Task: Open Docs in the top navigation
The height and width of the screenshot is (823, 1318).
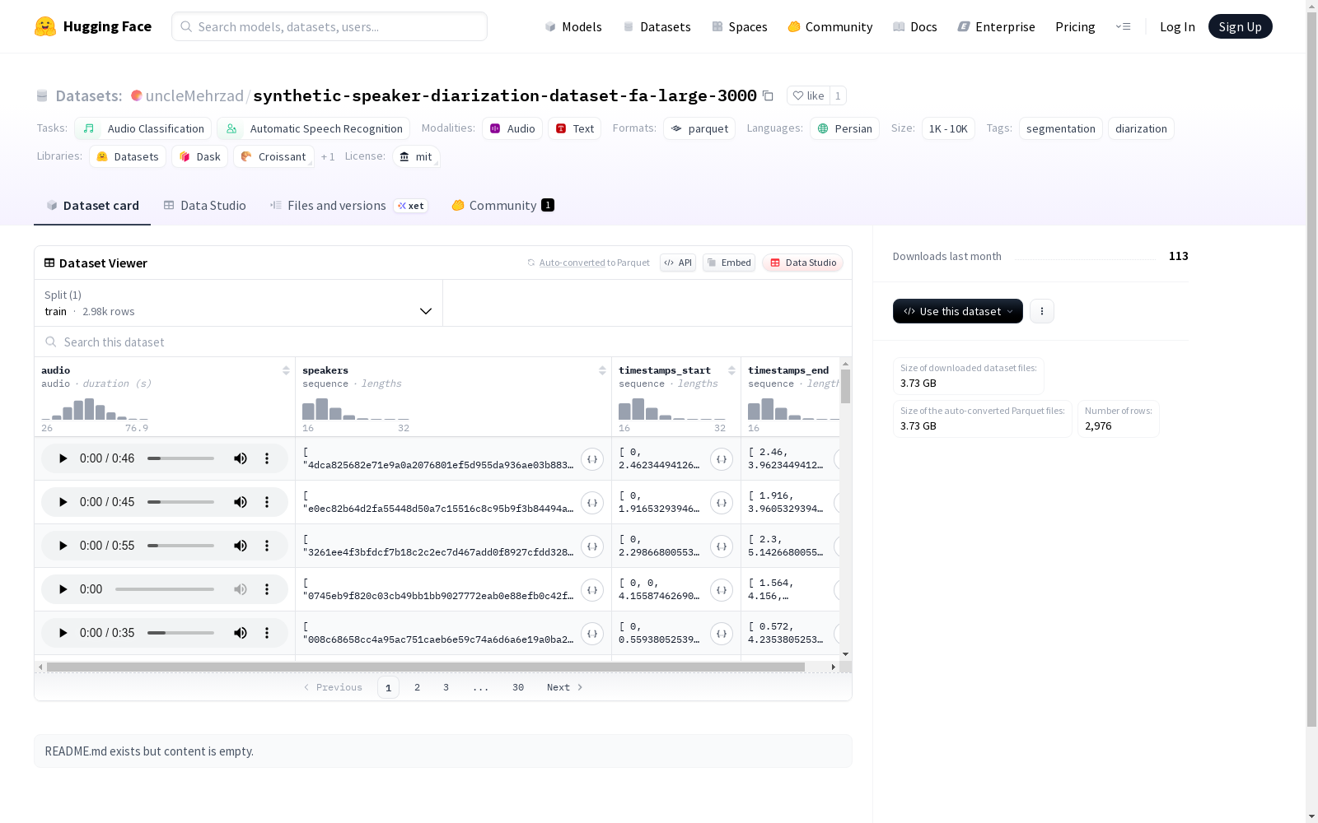Action: 915,26
